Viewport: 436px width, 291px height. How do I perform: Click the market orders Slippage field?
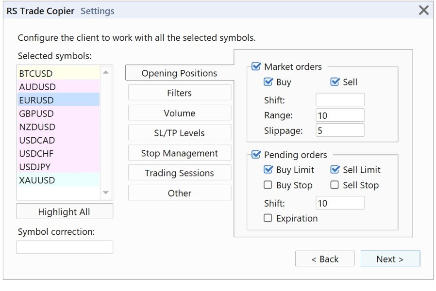(340, 130)
